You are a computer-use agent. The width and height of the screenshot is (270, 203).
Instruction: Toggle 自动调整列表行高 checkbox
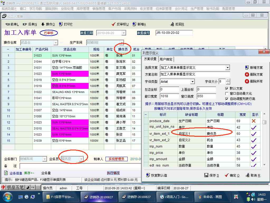(227, 99)
